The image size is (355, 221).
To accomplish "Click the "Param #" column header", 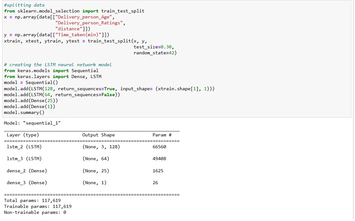I will (x=162, y=135).
